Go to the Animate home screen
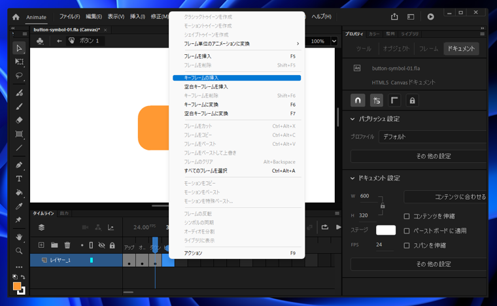This screenshot has height=306, width=497. click(16, 17)
